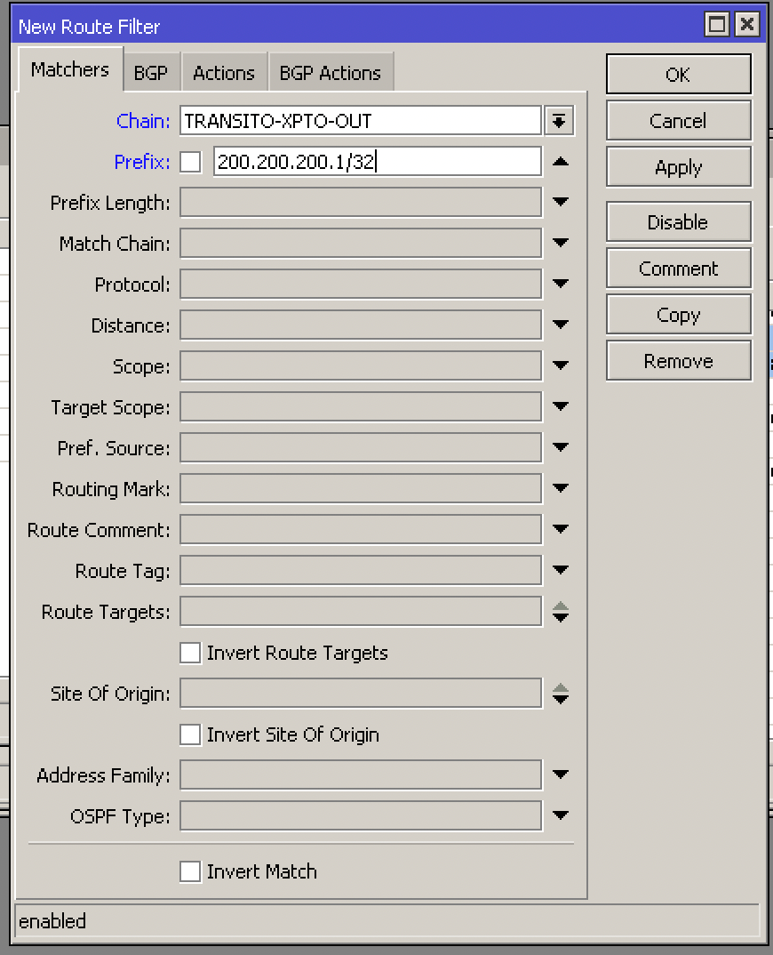Click the Route Comment field

click(x=361, y=529)
